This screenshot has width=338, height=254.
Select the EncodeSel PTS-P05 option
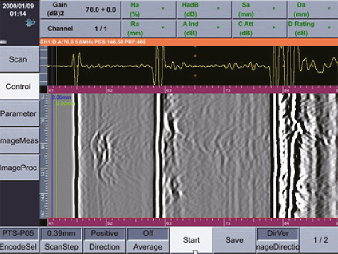[x=19, y=240]
